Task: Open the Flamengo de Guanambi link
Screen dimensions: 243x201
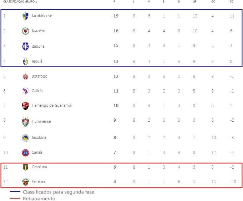Action: (52, 105)
